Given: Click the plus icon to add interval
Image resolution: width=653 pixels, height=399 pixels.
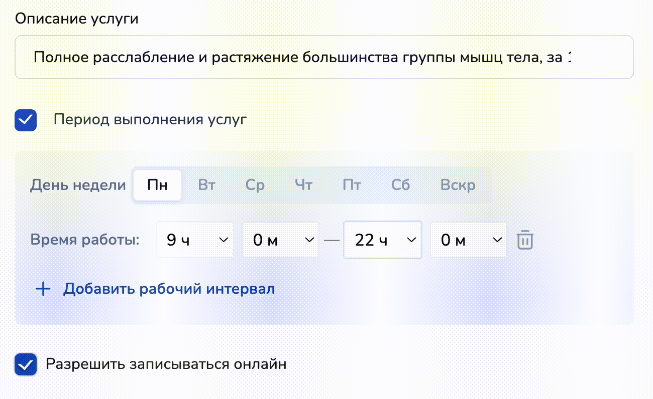Looking at the screenshot, I should 44,289.
